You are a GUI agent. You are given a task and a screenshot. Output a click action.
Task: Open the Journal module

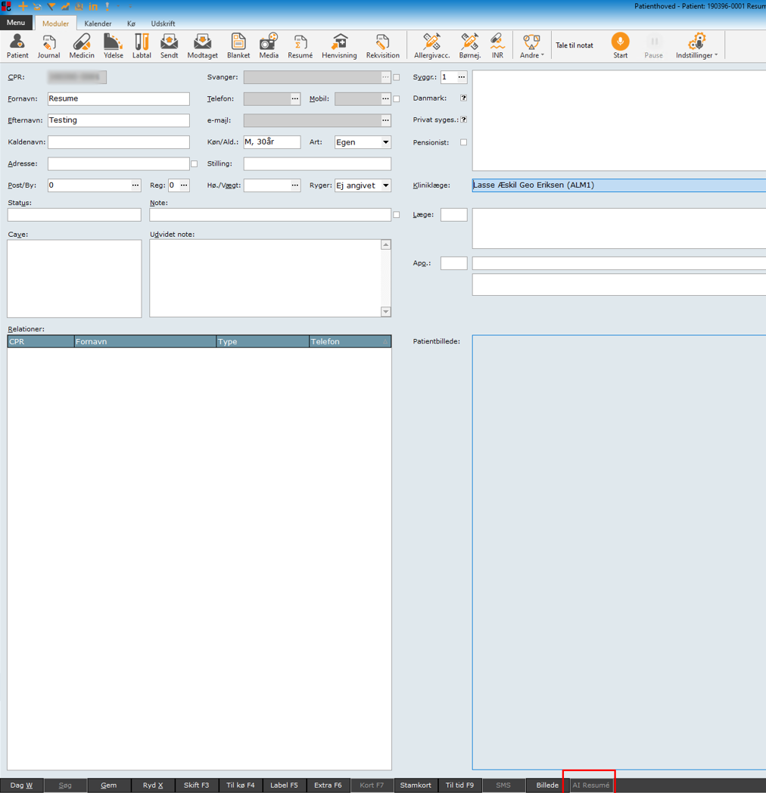[x=48, y=46]
